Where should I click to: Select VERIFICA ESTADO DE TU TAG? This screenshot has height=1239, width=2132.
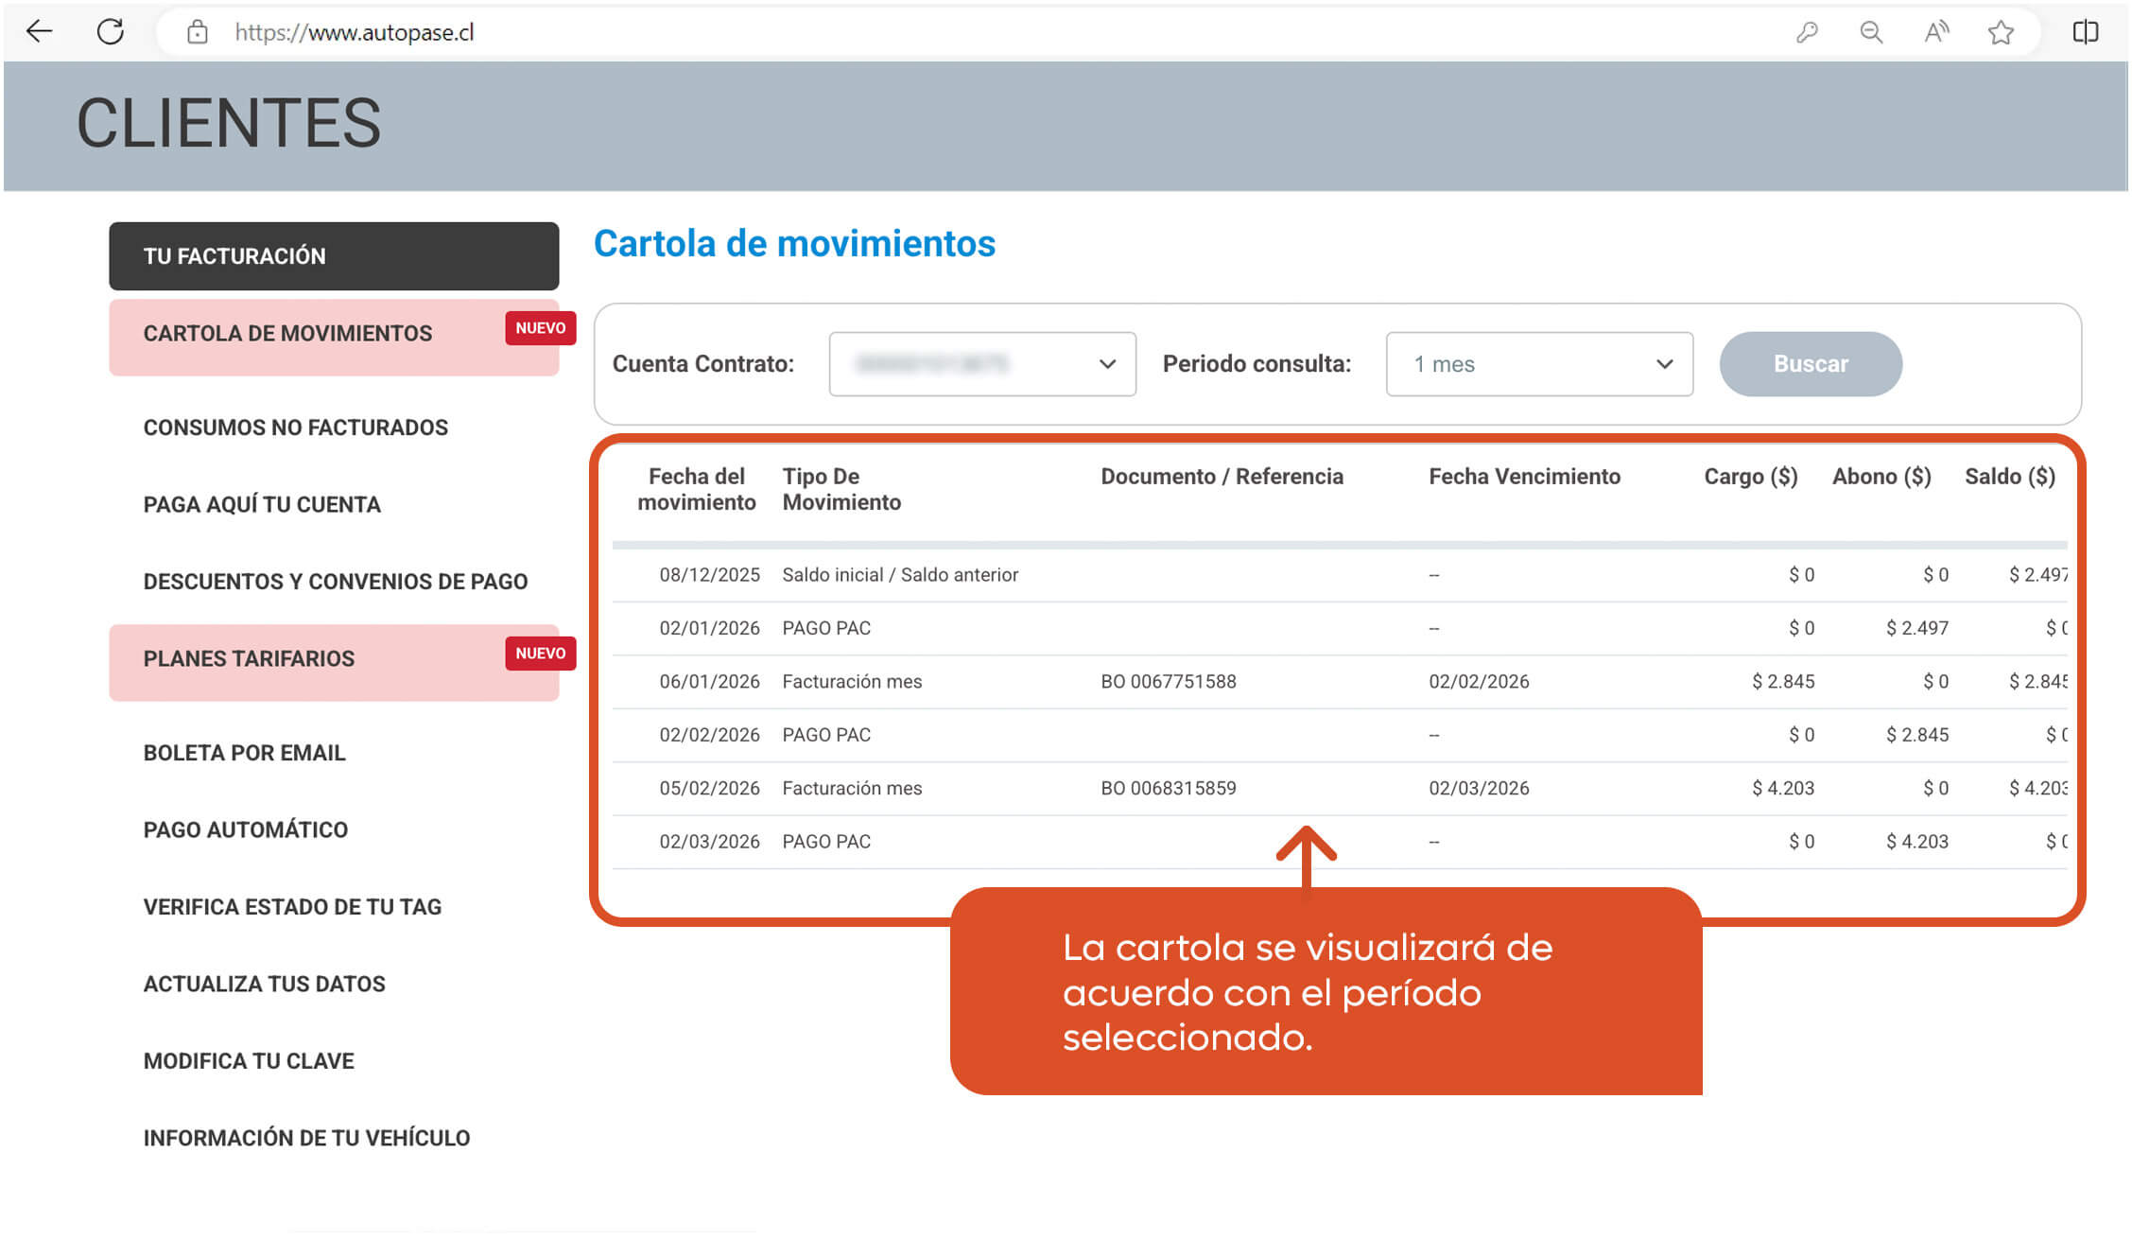tap(292, 907)
